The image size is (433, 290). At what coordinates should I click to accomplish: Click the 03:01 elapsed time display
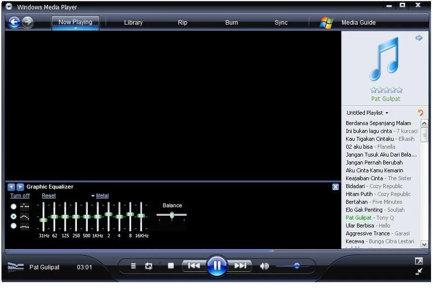84,267
